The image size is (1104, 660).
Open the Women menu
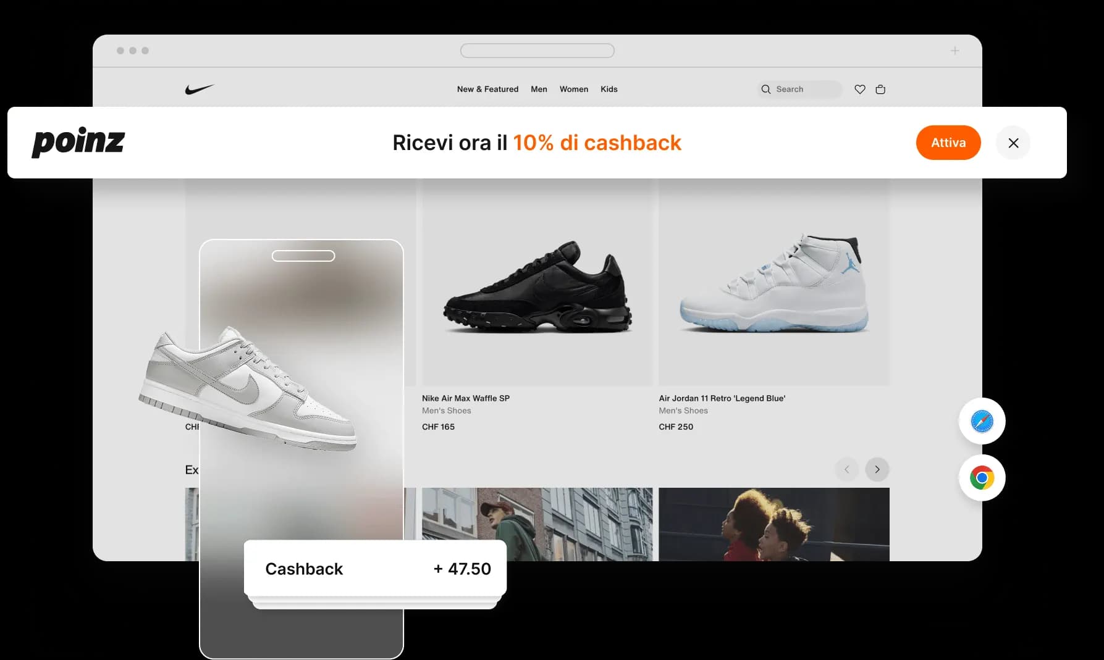coord(574,90)
